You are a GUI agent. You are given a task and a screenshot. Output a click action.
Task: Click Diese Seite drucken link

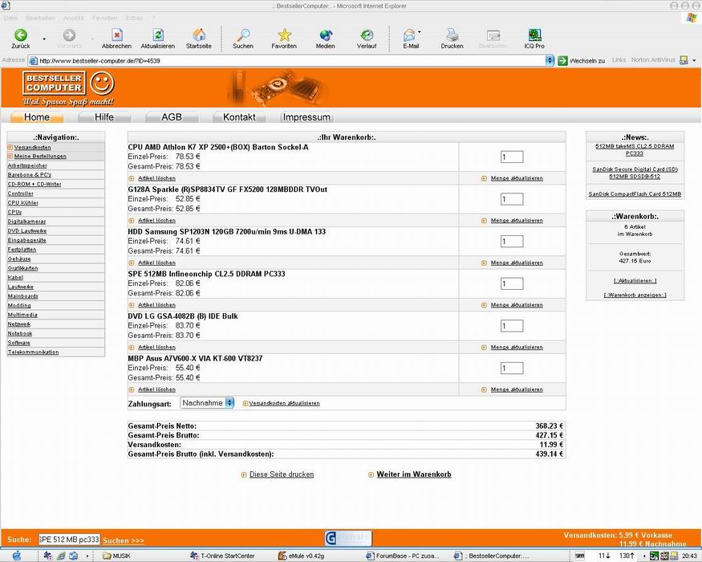282,474
